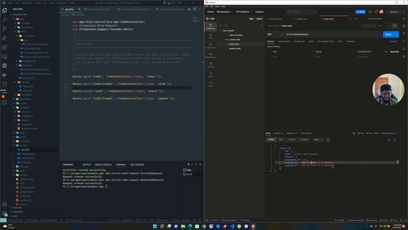
Task: Select Pretty response view in Postman
Action: [271, 139]
